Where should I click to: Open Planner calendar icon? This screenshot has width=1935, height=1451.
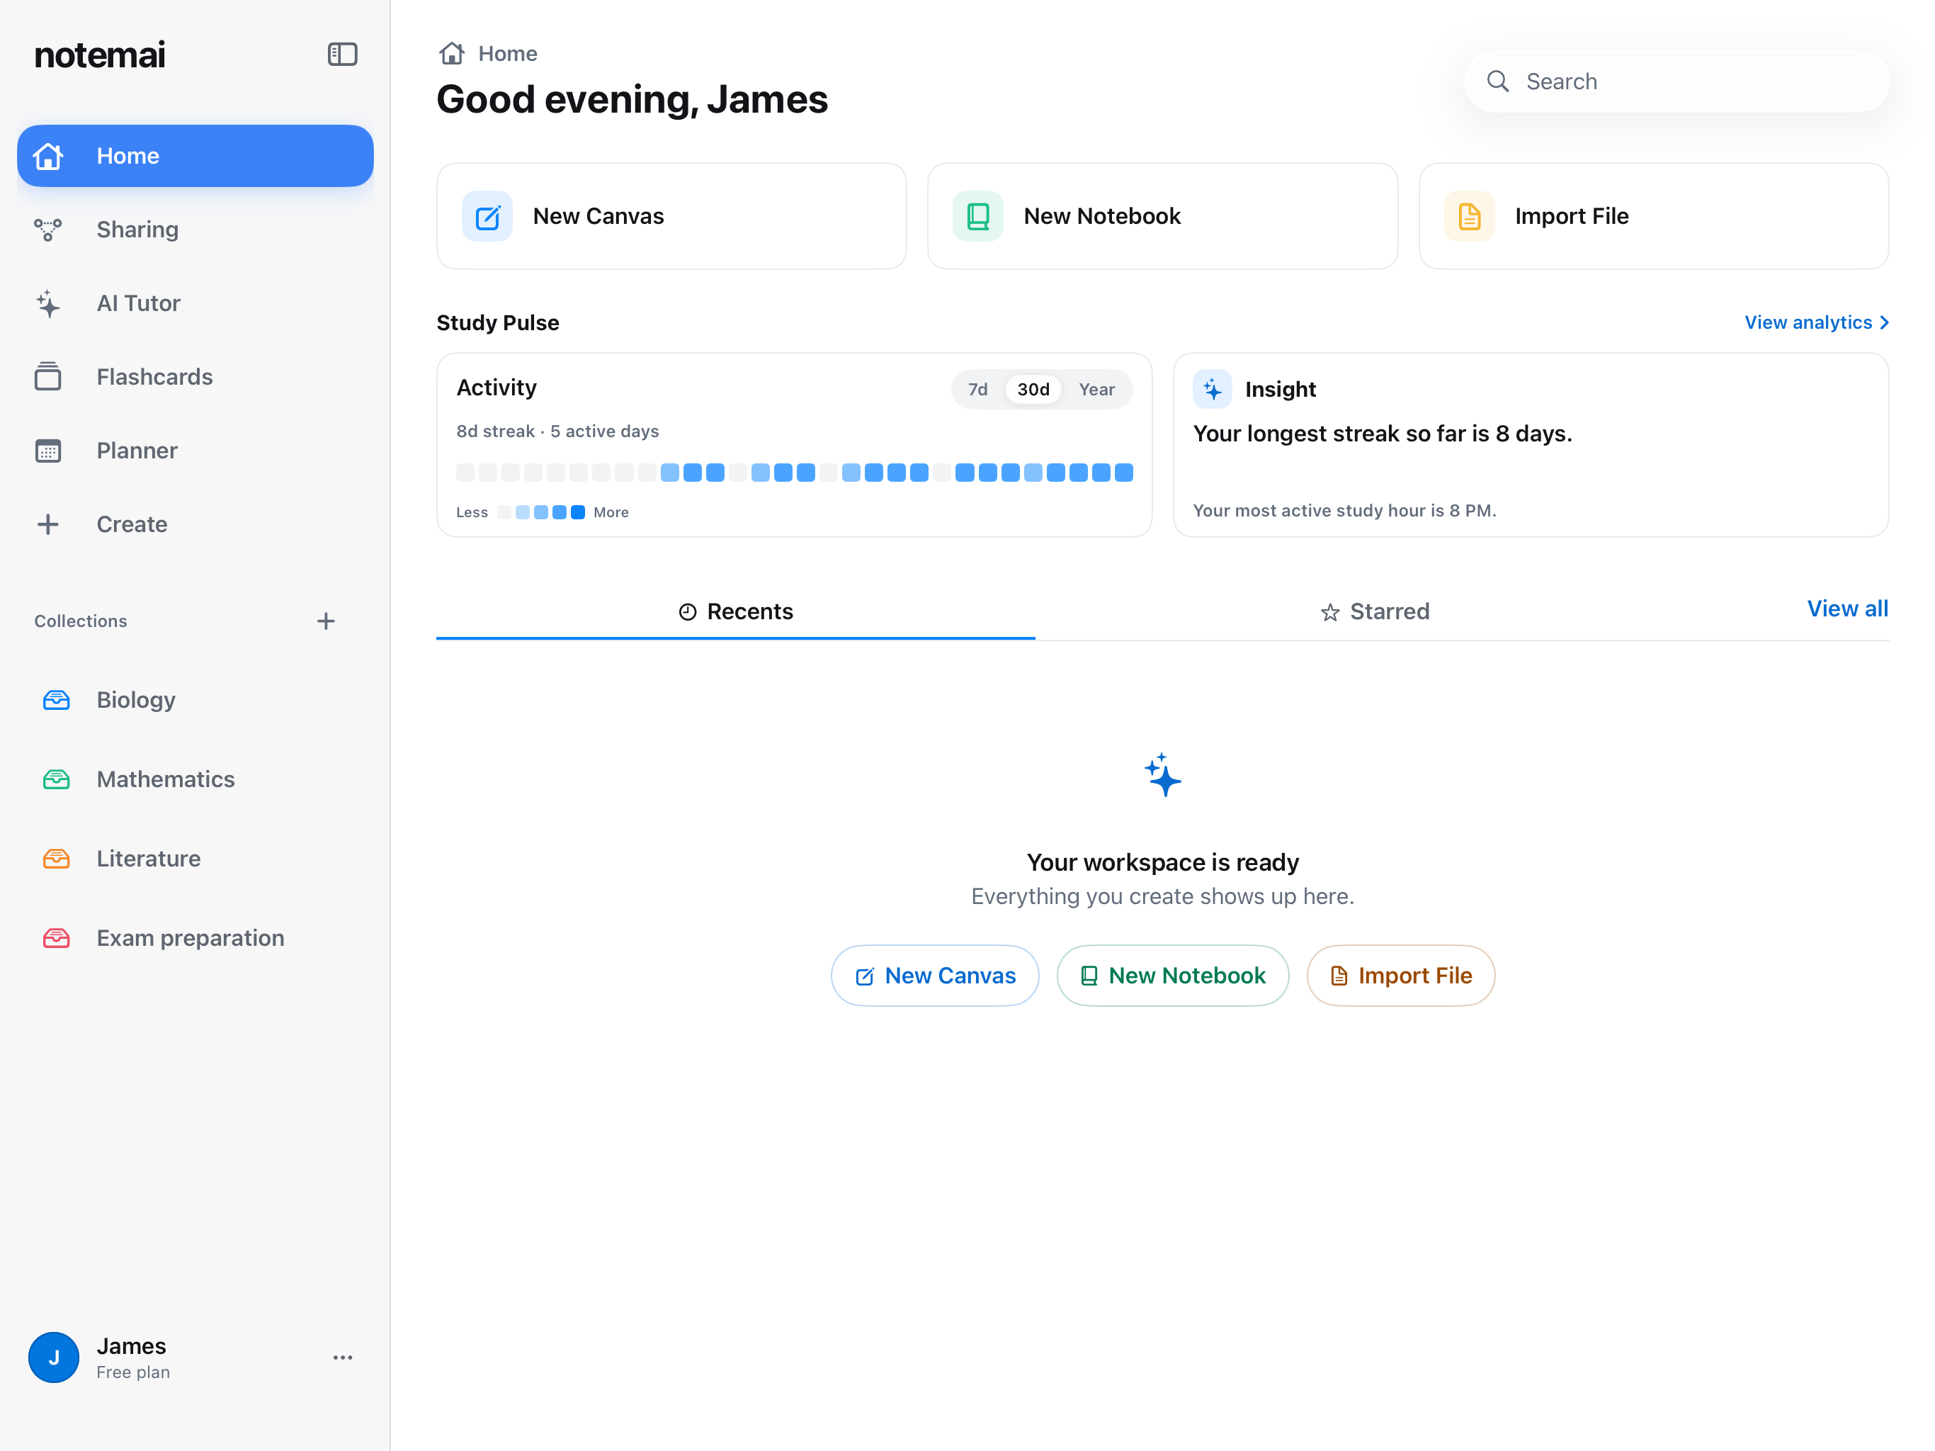click(x=48, y=451)
